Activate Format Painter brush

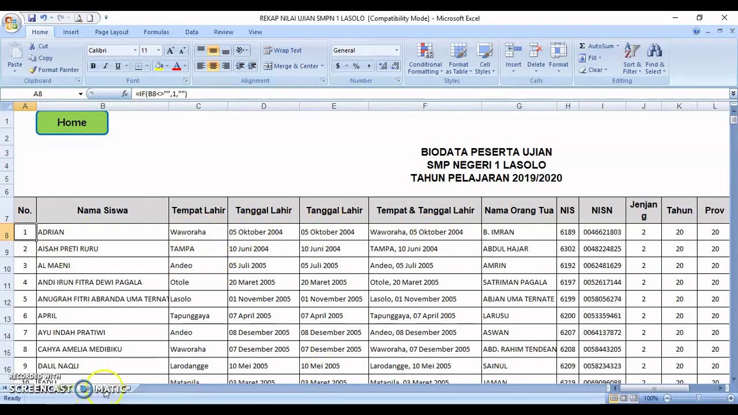coord(54,70)
